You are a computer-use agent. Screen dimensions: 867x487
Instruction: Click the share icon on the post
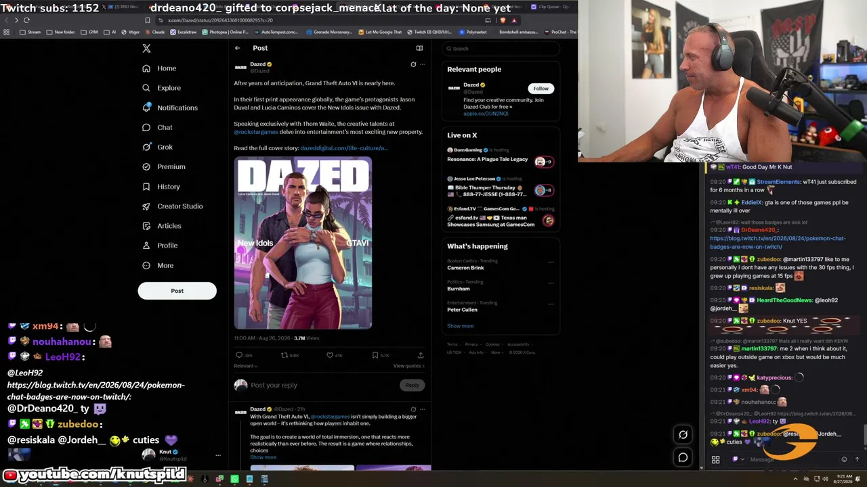(x=421, y=355)
